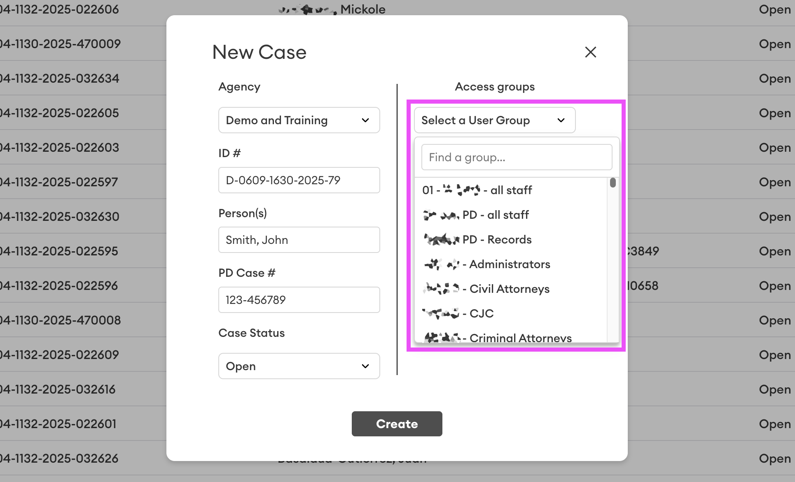Click background case 04-1132-2025-022601
The image size is (795, 482).
(x=58, y=424)
